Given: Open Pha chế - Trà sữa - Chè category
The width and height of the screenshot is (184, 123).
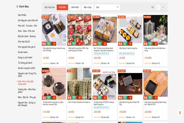Looking at the screenshot, I should pos(28,26).
